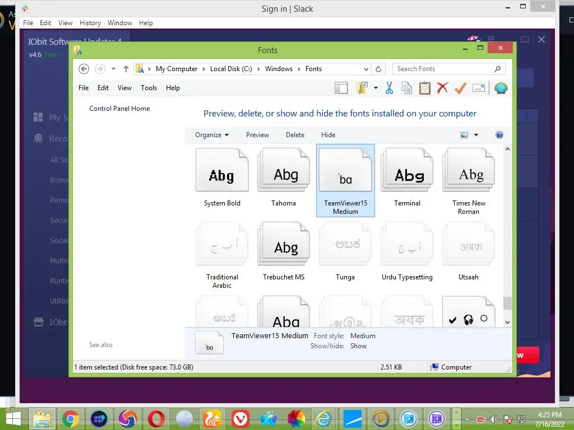The width and height of the screenshot is (574, 430).
Task: Go up one folder level arrow
Action: click(x=126, y=69)
